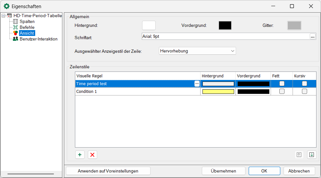The width and height of the screenshot is (321, 178).
Task: Click the Kursiv column header
Action: pyautogui.click(x=305, y=76)
